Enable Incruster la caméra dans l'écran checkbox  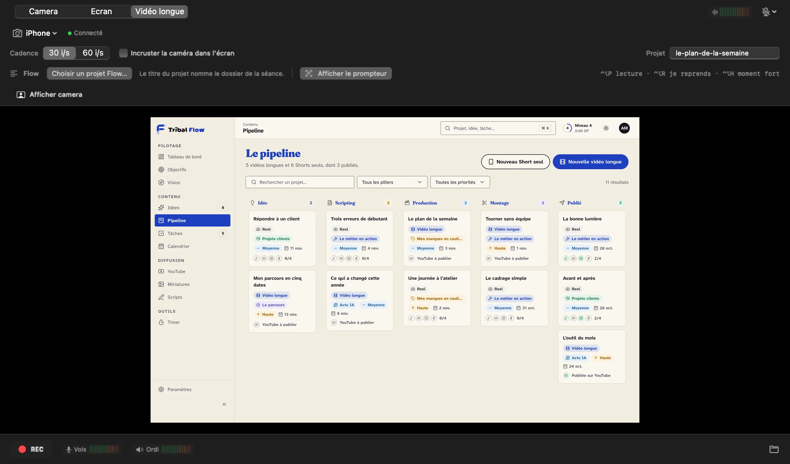pos(123,53)
